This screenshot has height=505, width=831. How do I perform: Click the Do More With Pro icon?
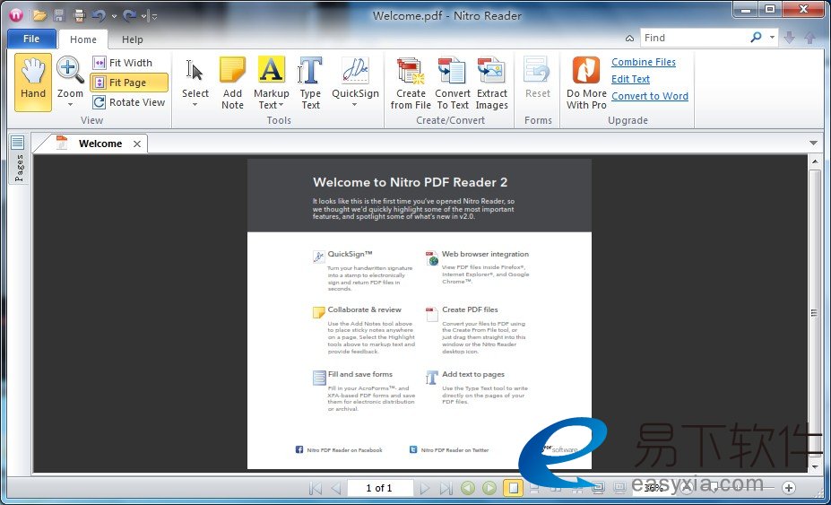pyautogui.click(x=586, y=72)
